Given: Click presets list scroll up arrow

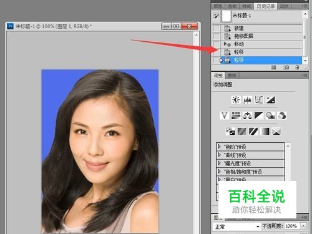Looking at the screenshot, I should click(x=288, y=146).
